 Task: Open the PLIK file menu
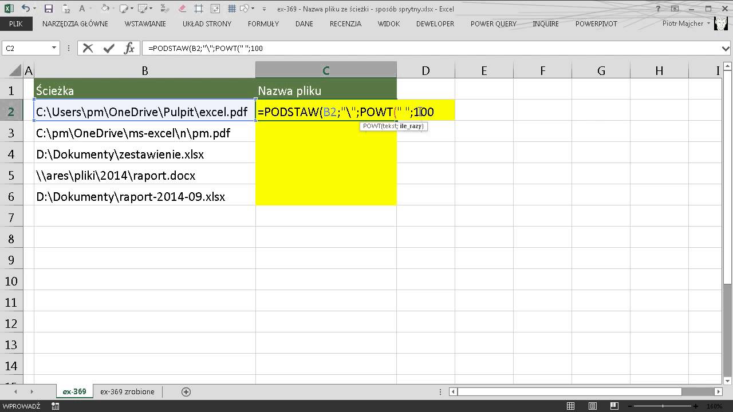[x=15, y=23]
